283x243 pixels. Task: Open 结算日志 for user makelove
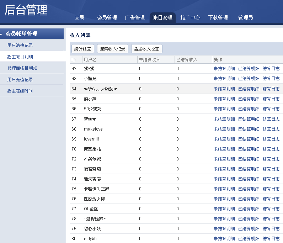click(271, 129)
